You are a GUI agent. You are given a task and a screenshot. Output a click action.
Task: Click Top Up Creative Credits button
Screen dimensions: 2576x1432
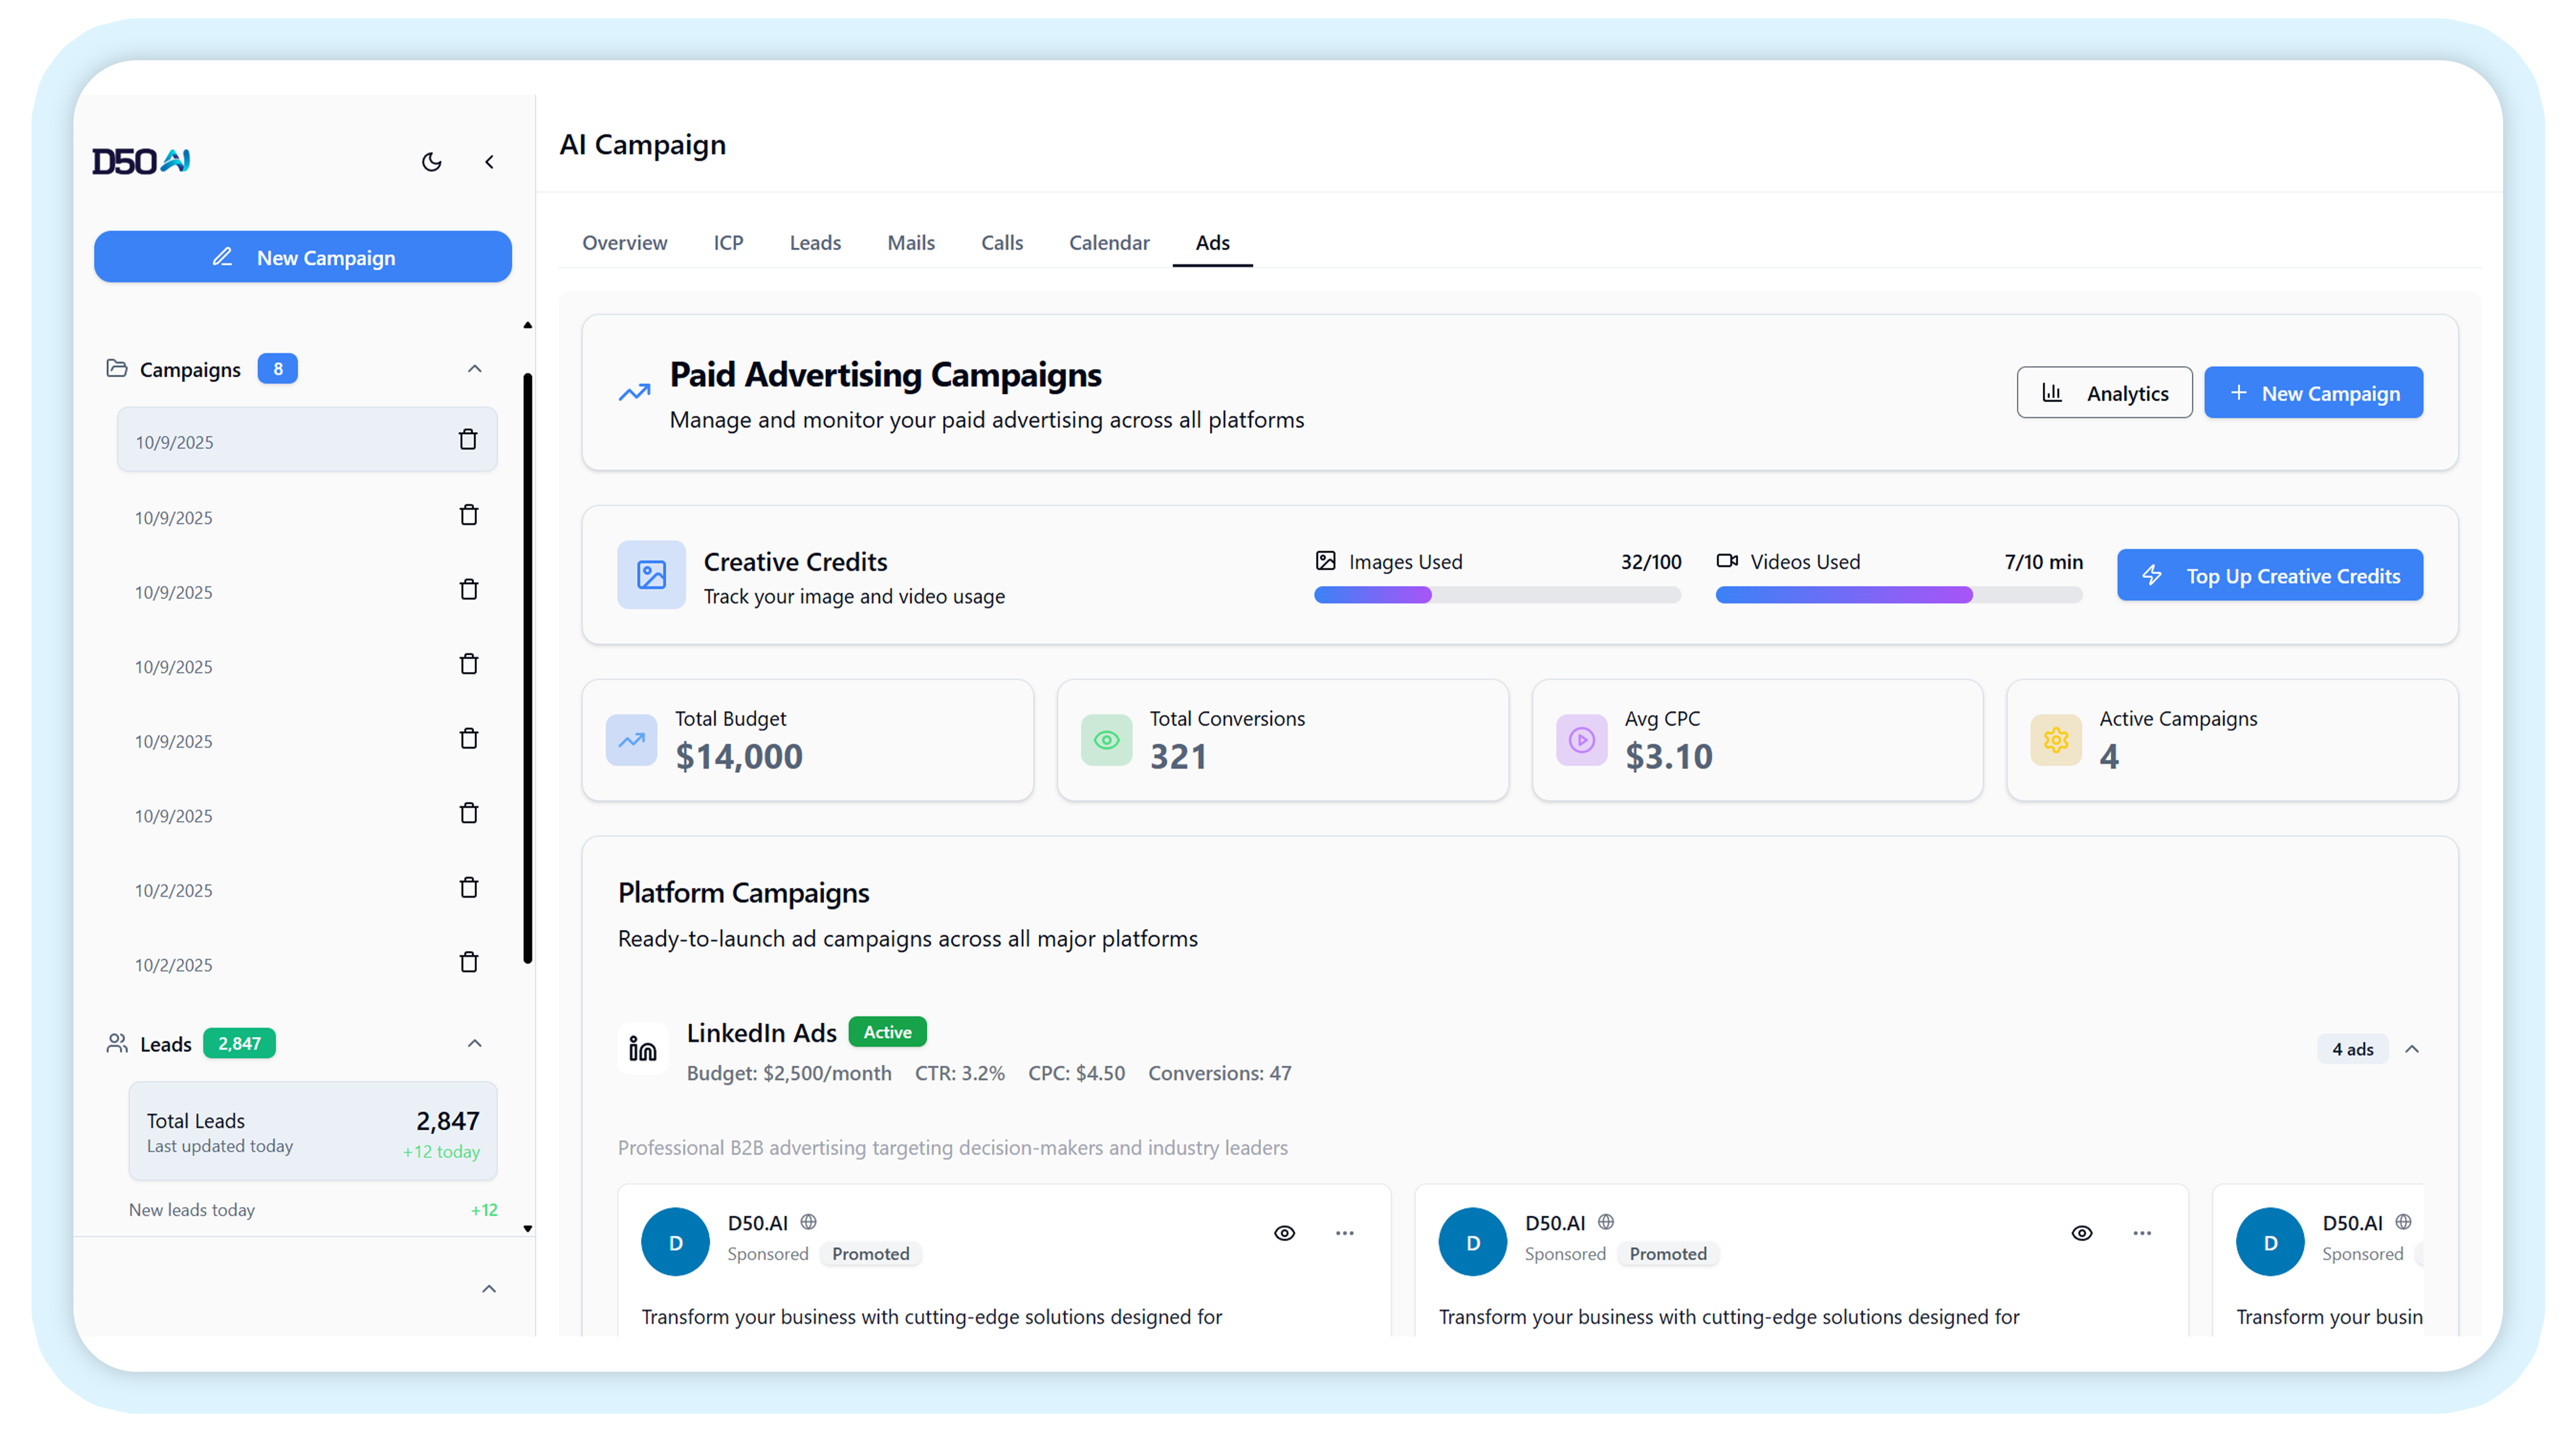click(x=2269, y=575)
